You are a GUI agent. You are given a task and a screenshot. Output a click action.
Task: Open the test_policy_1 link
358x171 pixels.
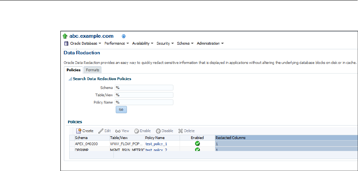pyautogui.click(x=156, y=144)
